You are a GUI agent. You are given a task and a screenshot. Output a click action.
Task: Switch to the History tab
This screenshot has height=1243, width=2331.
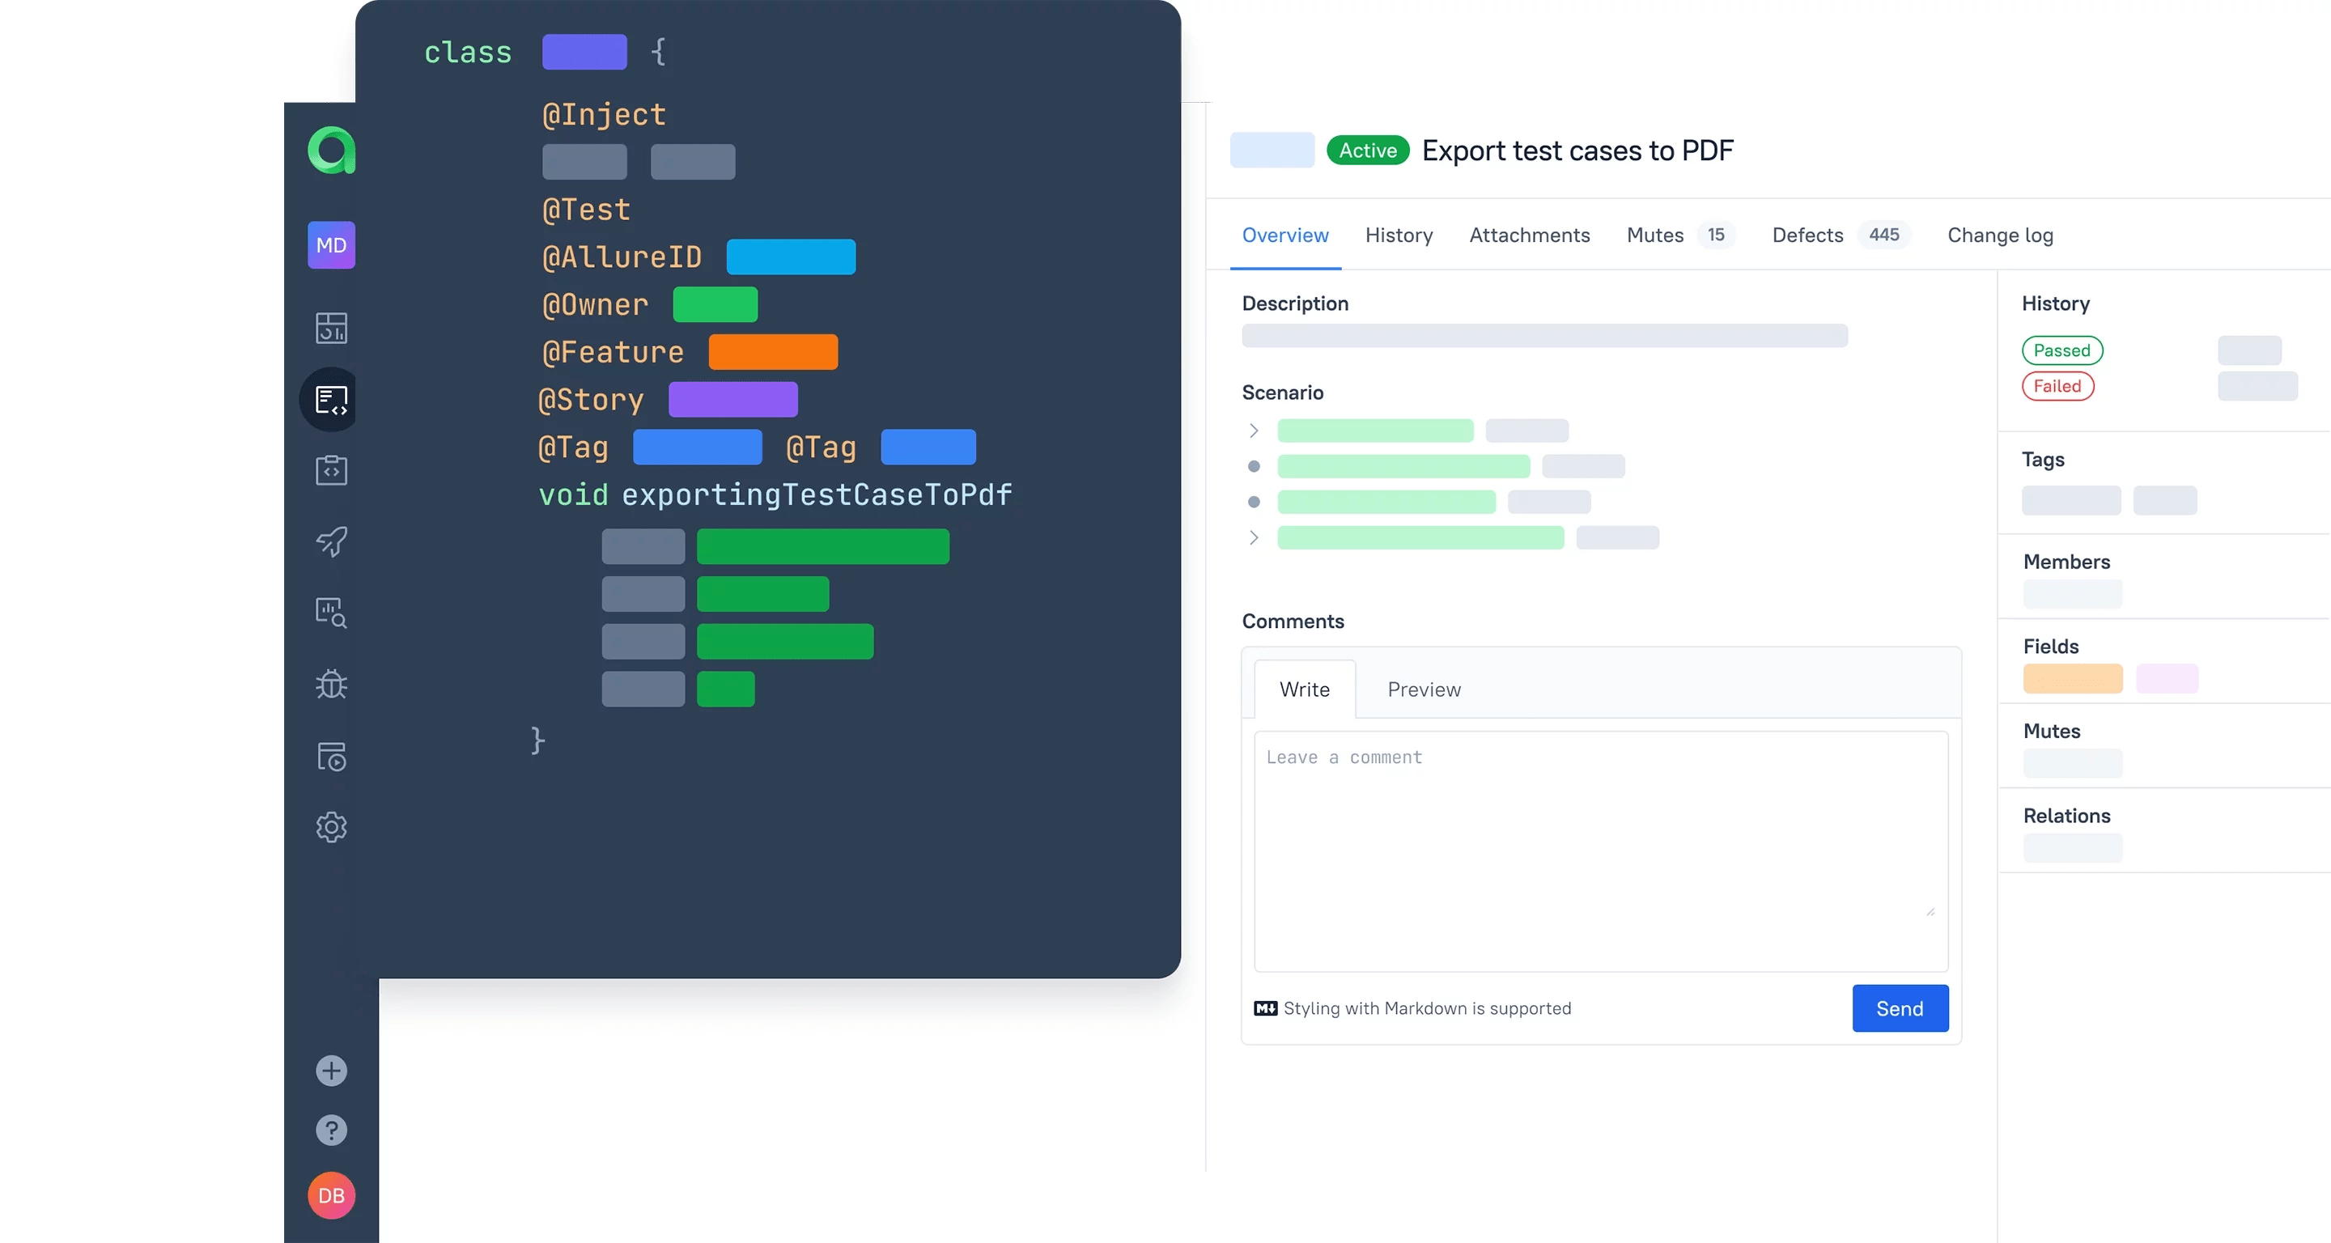pyautogui.click(x=1399, y=235)
